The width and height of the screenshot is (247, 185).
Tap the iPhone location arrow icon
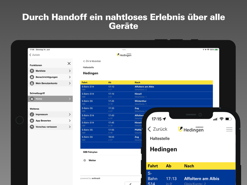pos(164,119)
